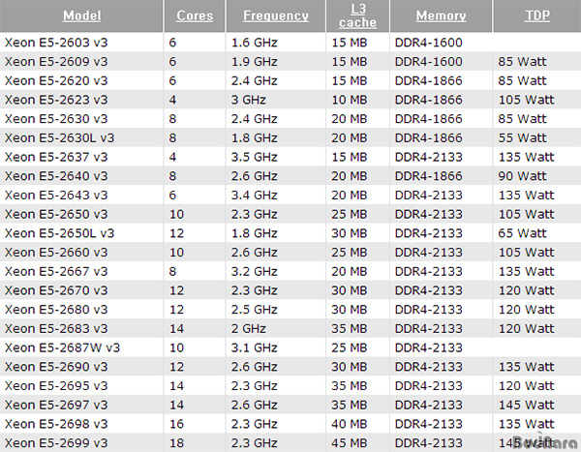
Task: Select the 3.4 GHz frequency cell
Action: [x=254, y=195]
